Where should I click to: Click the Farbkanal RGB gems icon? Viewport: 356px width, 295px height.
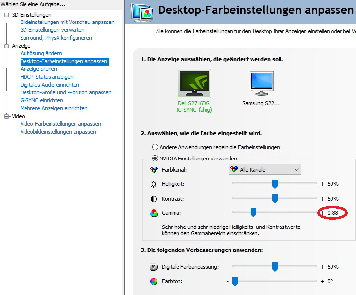pyautogui.click(x=153, y=170)
